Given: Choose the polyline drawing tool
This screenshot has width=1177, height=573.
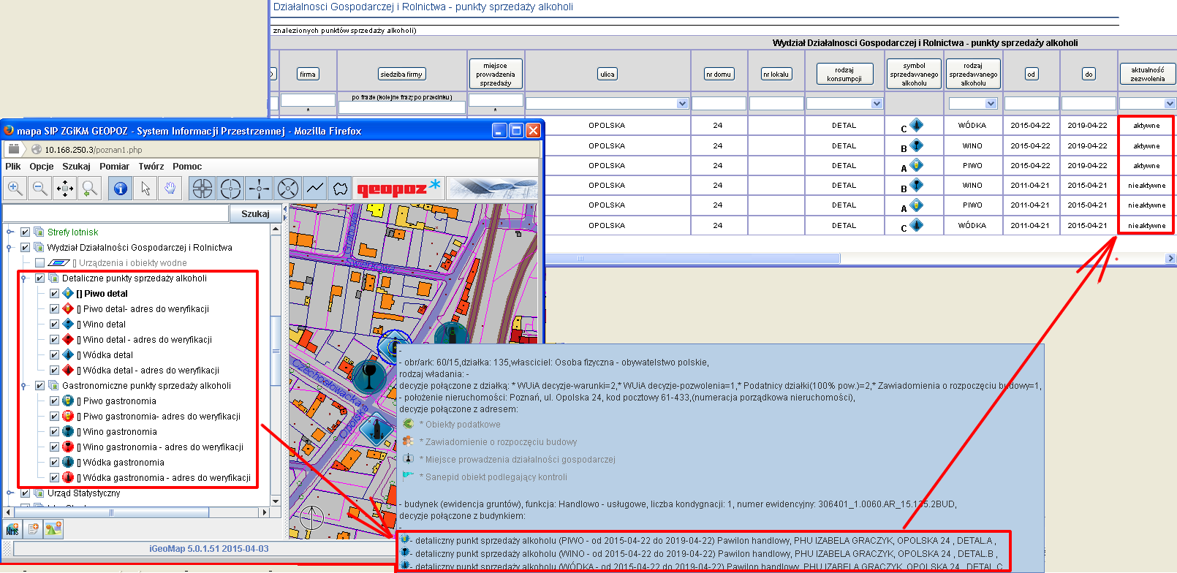Looking at the screenshot, I should pyautogui.click(x=315, y=189).
